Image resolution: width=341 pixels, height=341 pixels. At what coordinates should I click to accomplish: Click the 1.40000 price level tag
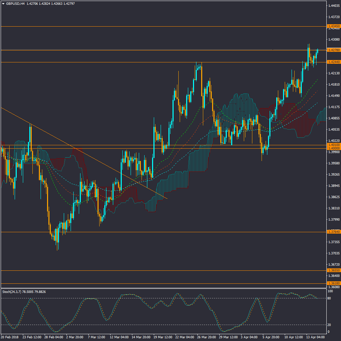(333, 148)
